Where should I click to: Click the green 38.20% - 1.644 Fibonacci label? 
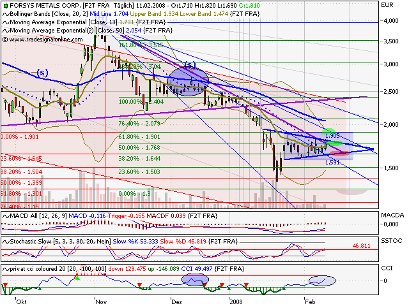tap(139, 159)
